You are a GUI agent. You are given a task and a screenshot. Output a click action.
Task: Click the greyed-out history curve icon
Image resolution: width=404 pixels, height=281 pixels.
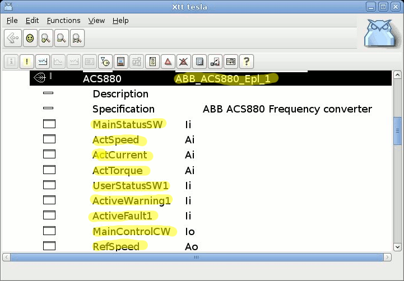pyautogui.click(x=58, y=62)
